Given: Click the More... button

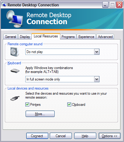Looking at the screenshot, I should click(40, 114).
